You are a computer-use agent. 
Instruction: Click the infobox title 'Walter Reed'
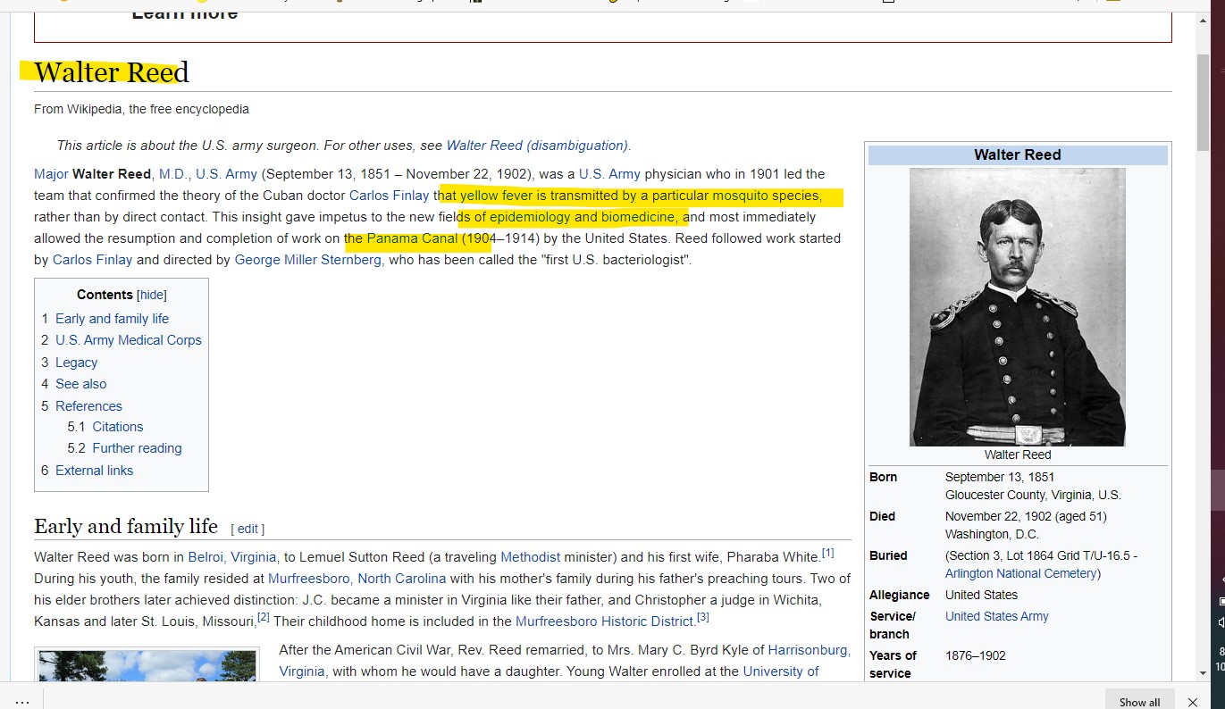[1018, 154]
